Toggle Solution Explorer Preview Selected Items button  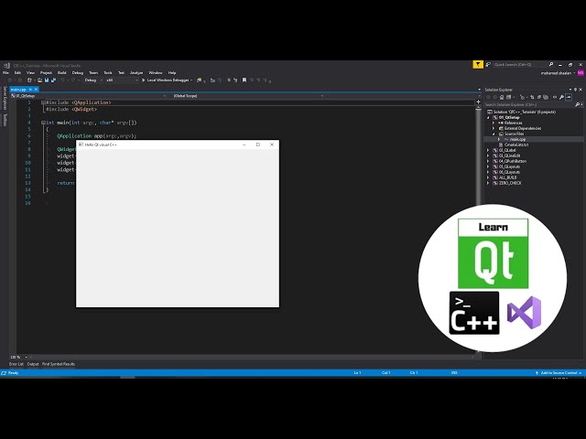click(569, 98)
